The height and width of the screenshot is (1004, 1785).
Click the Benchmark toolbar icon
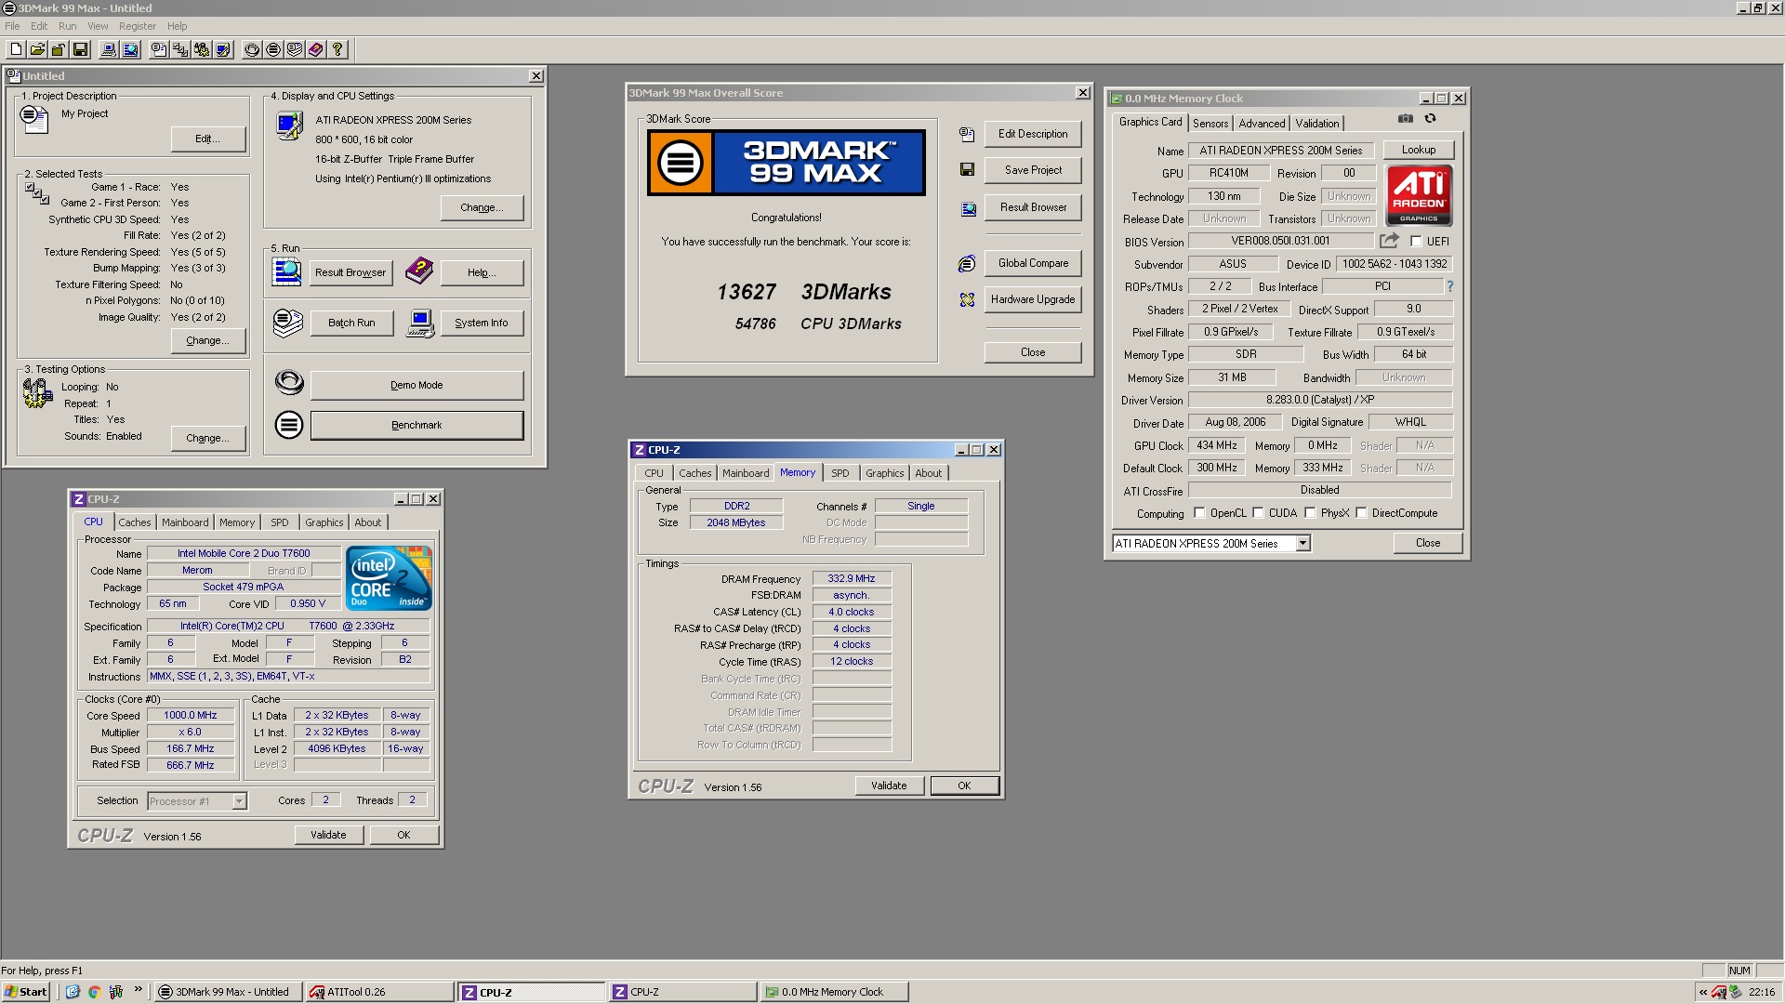[x=273, y=50]
